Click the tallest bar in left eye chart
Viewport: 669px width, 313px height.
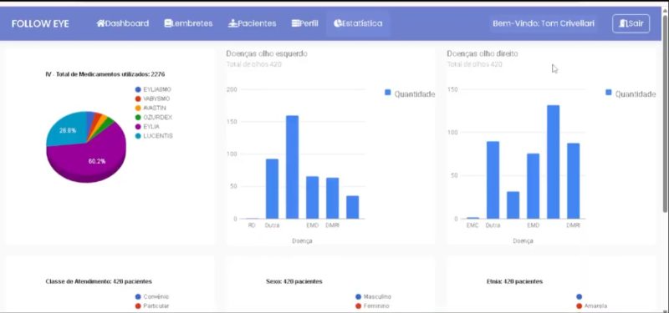[292, 167]
